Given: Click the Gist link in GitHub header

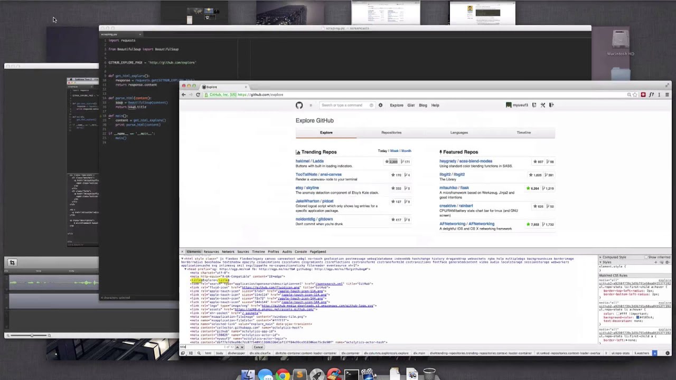Looking at the screenshot, I should coord(411,105).
